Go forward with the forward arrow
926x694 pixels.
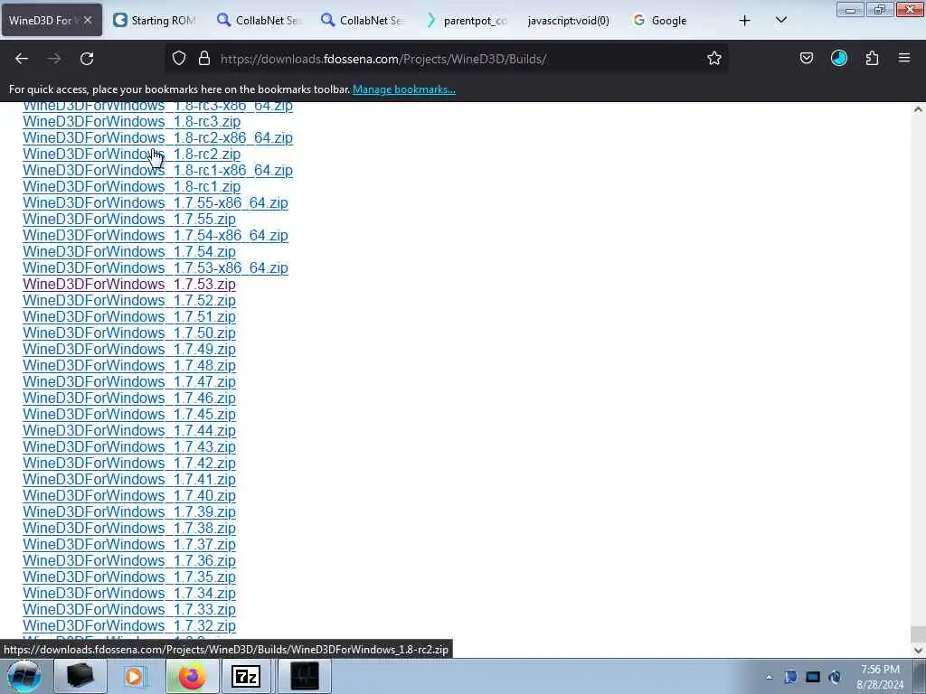pos(54,59)
